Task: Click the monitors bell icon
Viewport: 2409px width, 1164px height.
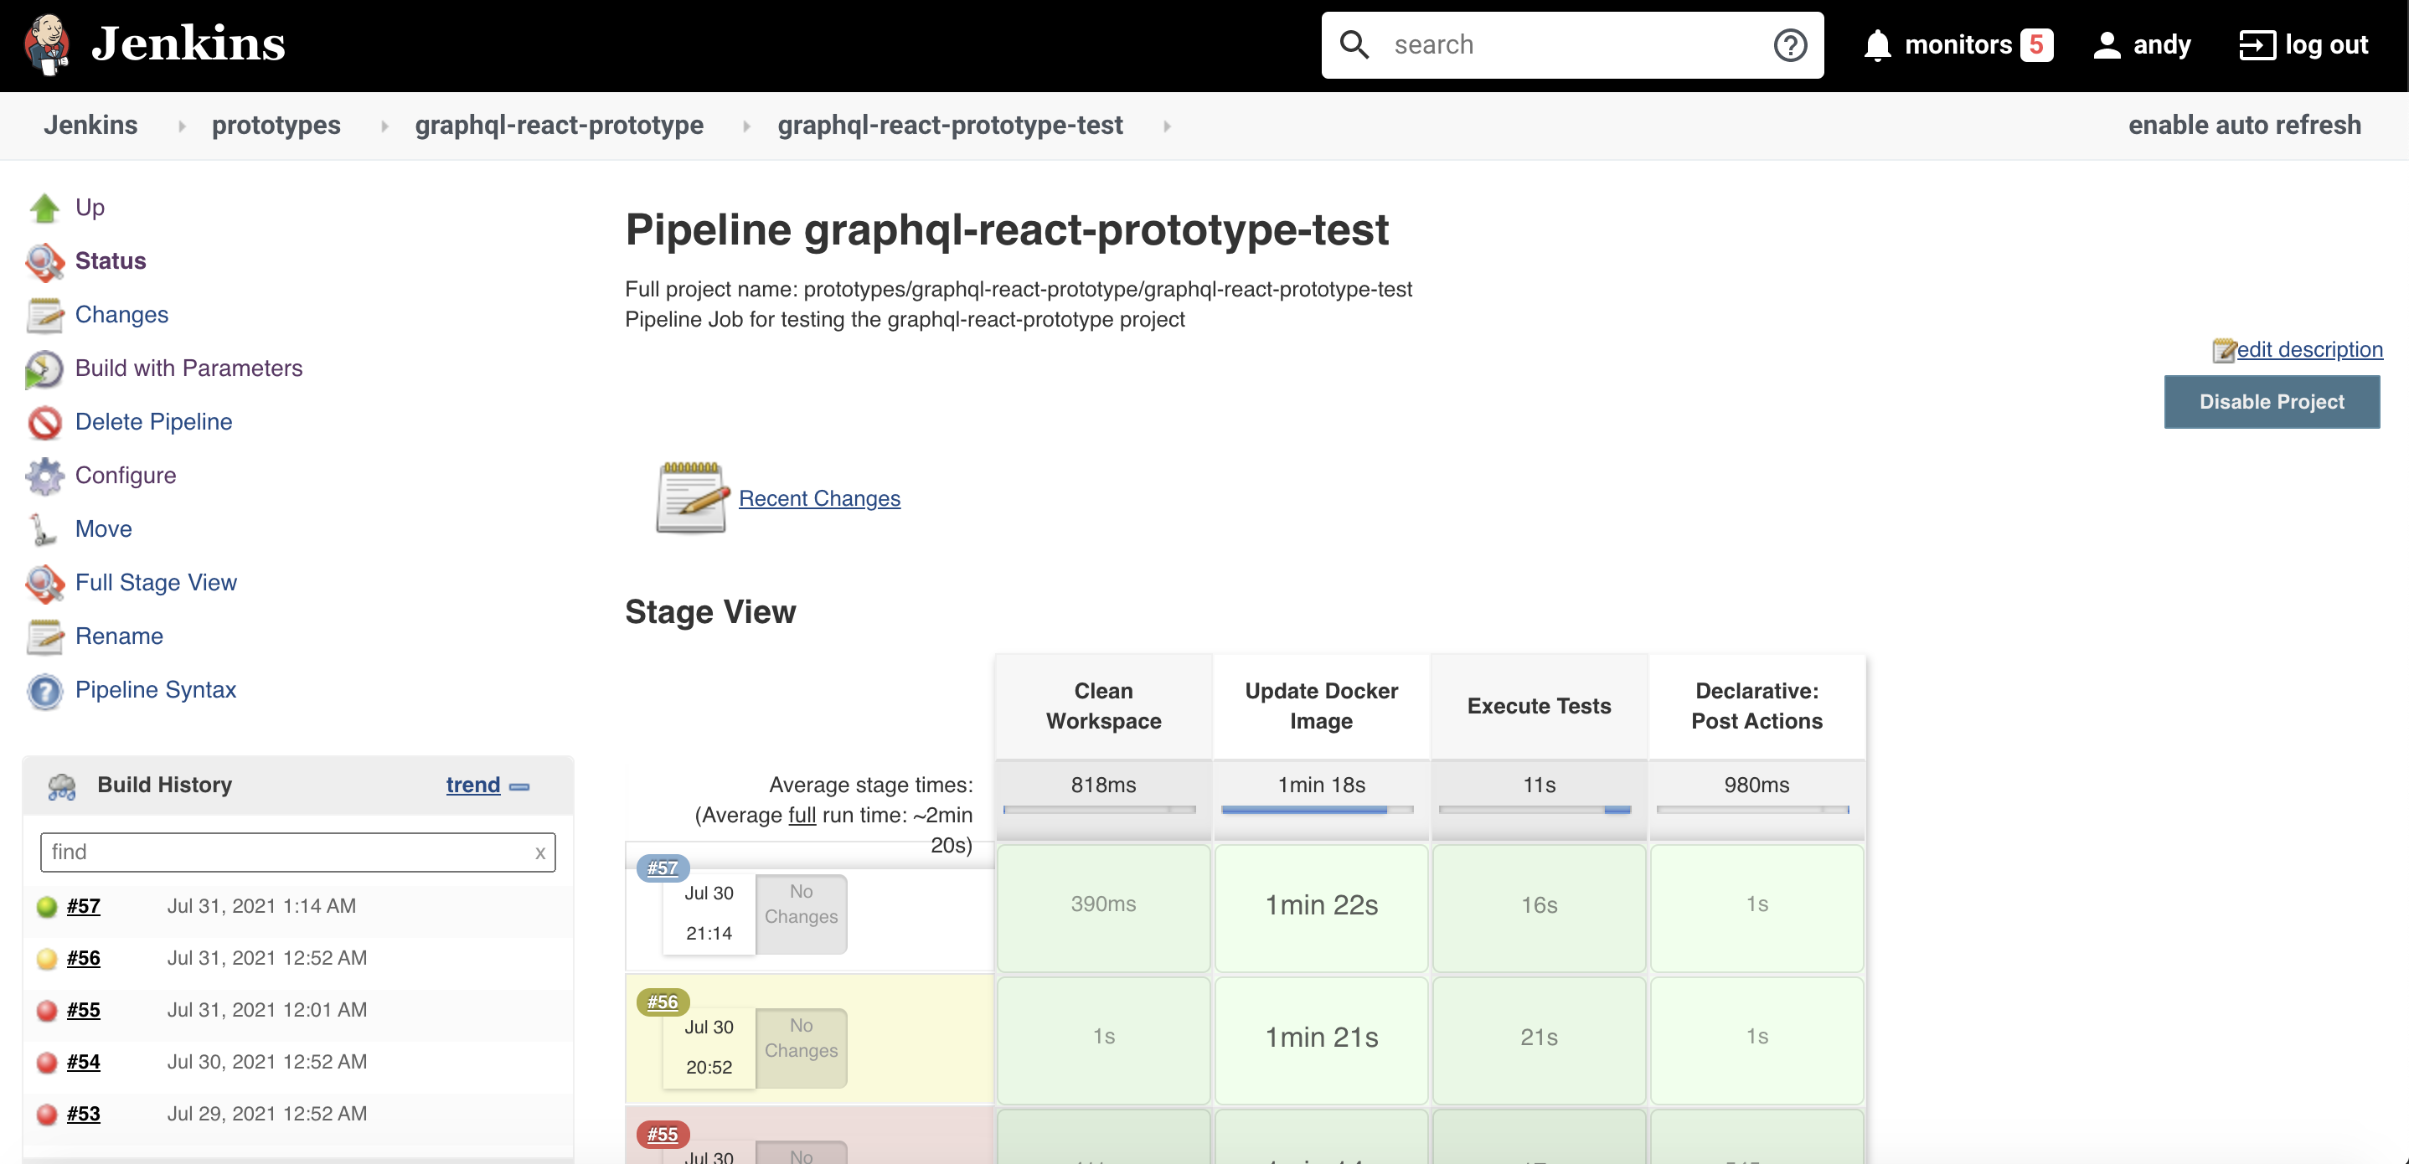Action: [1877, 45]
